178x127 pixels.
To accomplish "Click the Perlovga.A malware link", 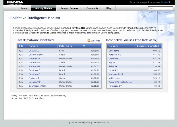I will (34, 78).
